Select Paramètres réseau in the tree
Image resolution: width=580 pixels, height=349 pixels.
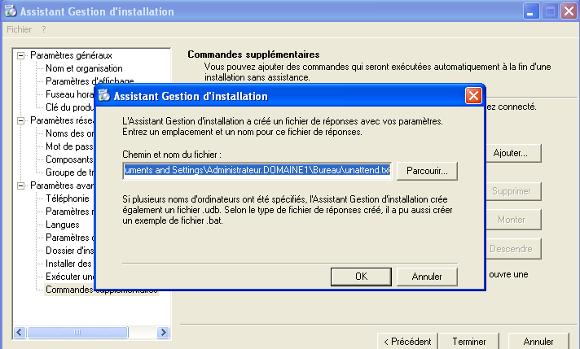point(62,120)
